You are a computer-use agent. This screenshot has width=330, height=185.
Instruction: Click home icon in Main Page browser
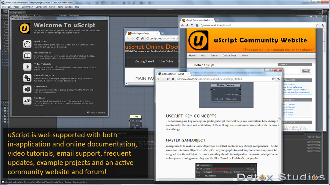[142, 39]
